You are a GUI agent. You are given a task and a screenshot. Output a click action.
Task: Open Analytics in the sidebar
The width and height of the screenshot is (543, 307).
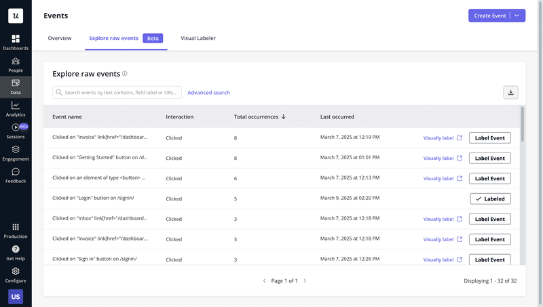[16, 108]
